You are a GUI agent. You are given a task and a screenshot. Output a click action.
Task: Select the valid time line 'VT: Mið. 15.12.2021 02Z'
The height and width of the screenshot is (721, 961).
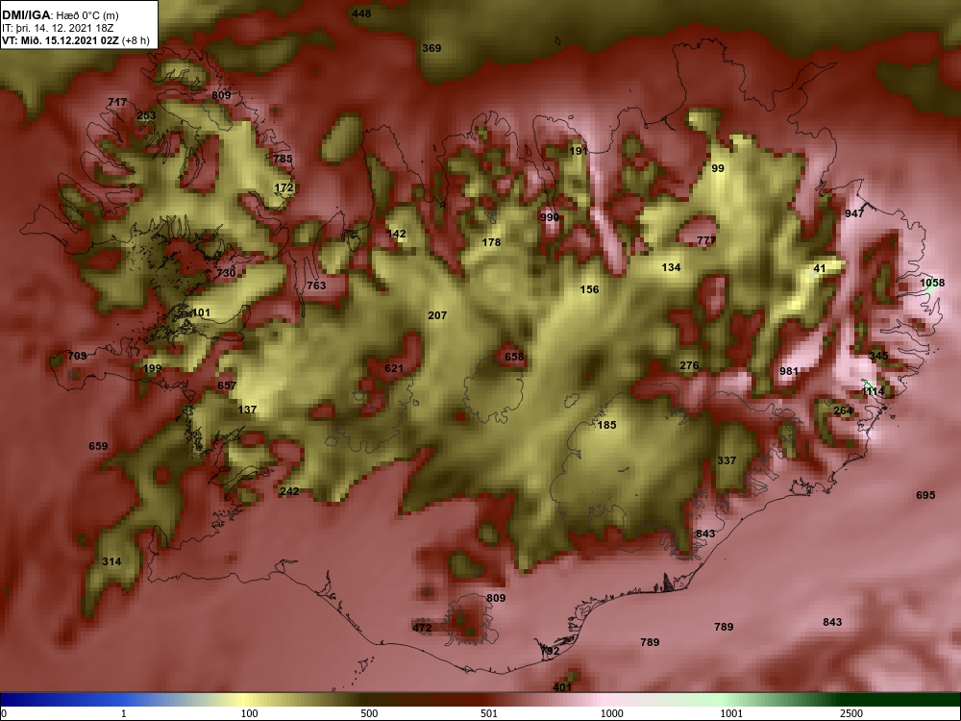coord(62,41)
